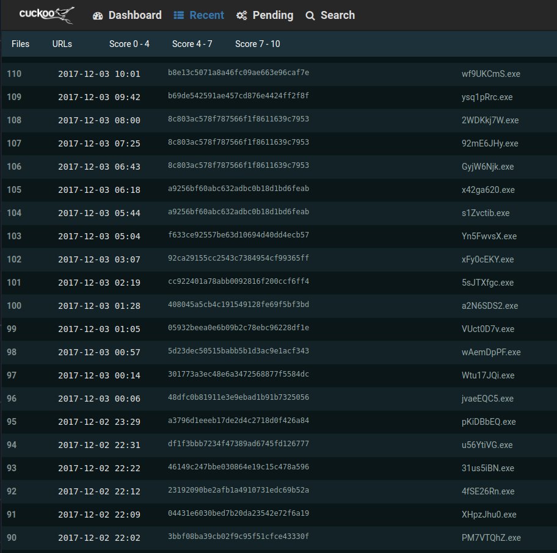Select file name VUct0D7v.exe
This screenshot has width=557, height=553.
coord(488,329)
